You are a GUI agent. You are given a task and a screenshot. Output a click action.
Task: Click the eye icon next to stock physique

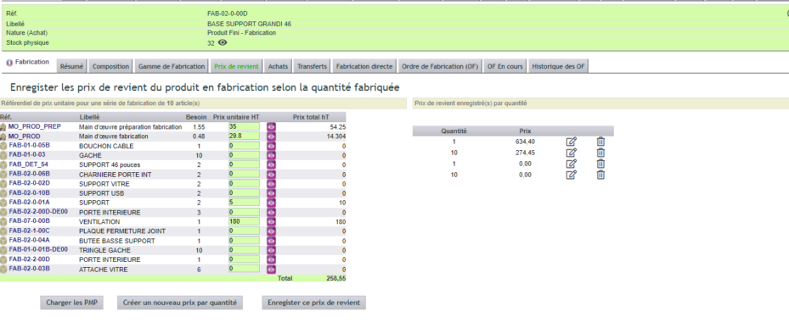[223, 42]
